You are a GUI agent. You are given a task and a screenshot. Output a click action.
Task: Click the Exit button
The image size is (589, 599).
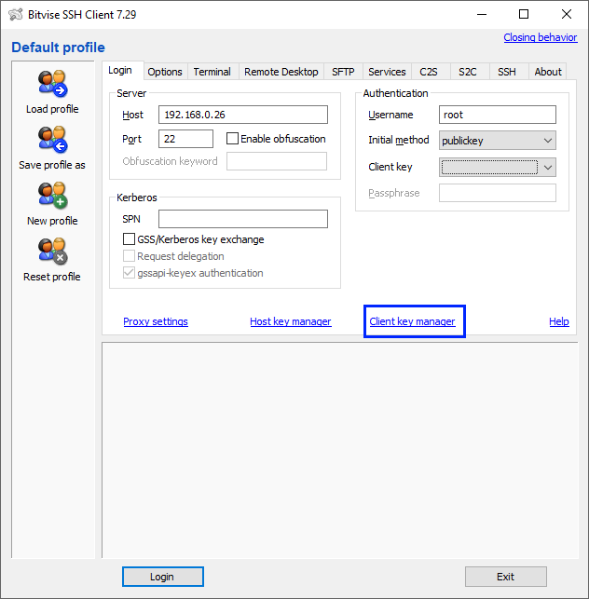click(x=506, y=577)
